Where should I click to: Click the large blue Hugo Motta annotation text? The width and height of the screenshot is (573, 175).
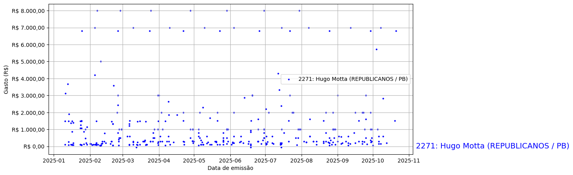click(492, 146)
